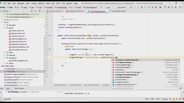Expand the drawable folder
This screenshot has height=103, width=184.
coord(5,25)
